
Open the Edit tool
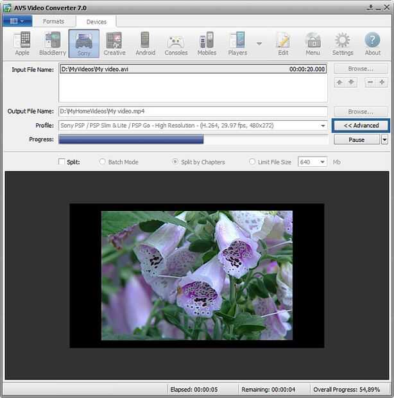tap(283, 44)
